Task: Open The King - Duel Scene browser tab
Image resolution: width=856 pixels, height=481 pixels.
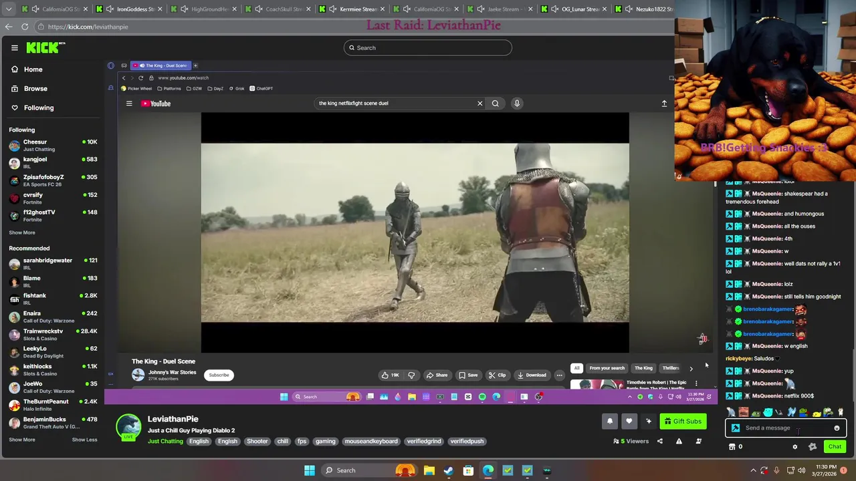Action: (160, 65)
